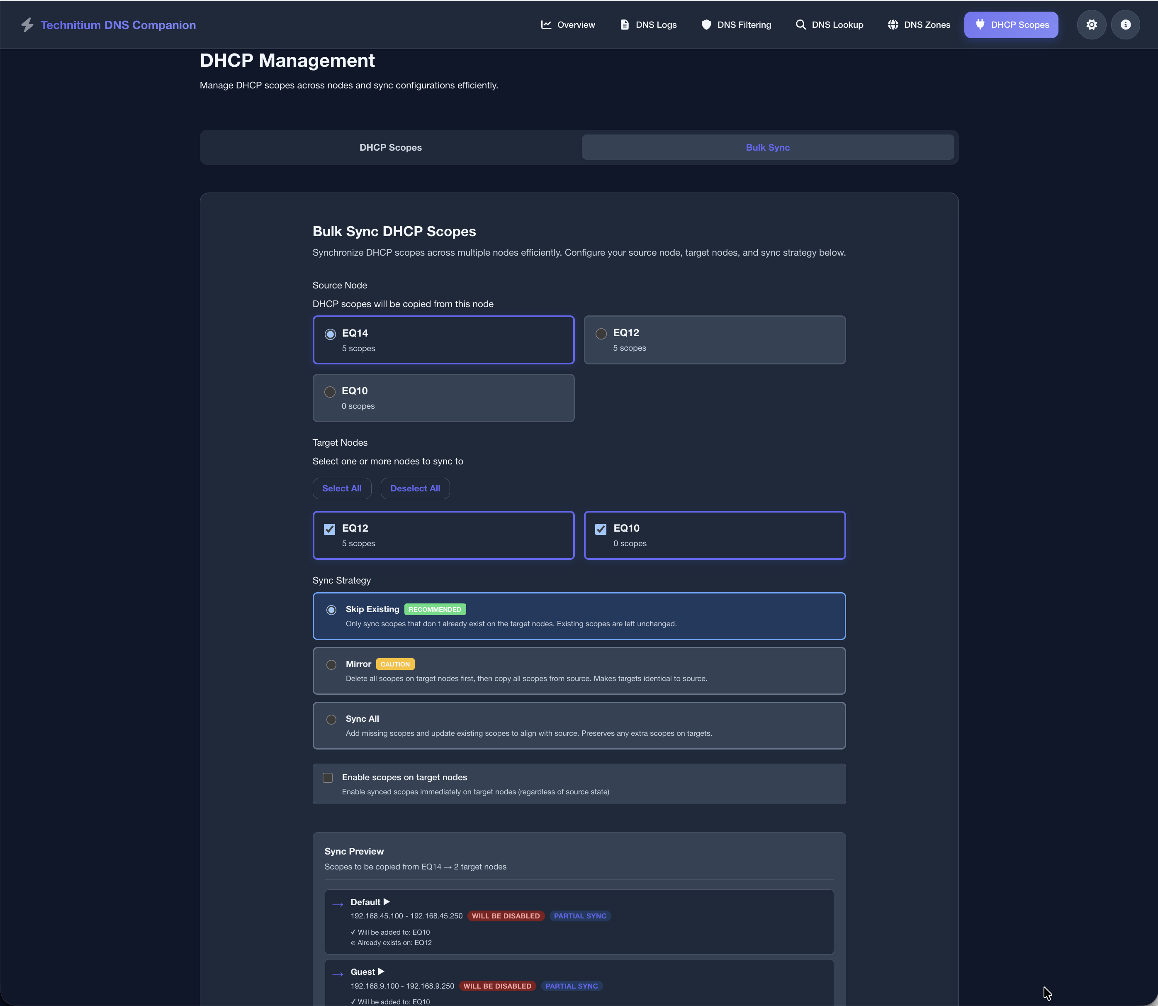The height and width of the screenshot is (1006, 1158).
Task: Select EQ12 as the source node
Action: click(x=601, y=333)
